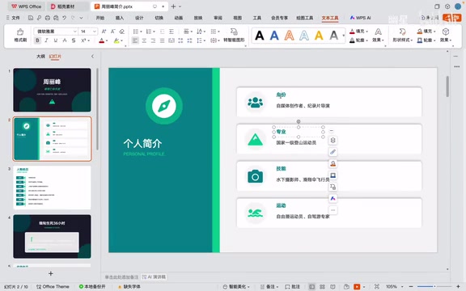Switch to slide sorter view icon

pyautogui.click(x=322, y=286)
